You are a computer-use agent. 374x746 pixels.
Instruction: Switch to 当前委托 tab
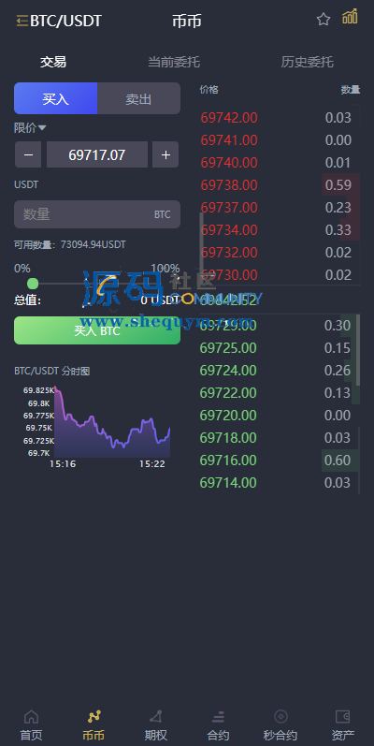click(174, 62)
